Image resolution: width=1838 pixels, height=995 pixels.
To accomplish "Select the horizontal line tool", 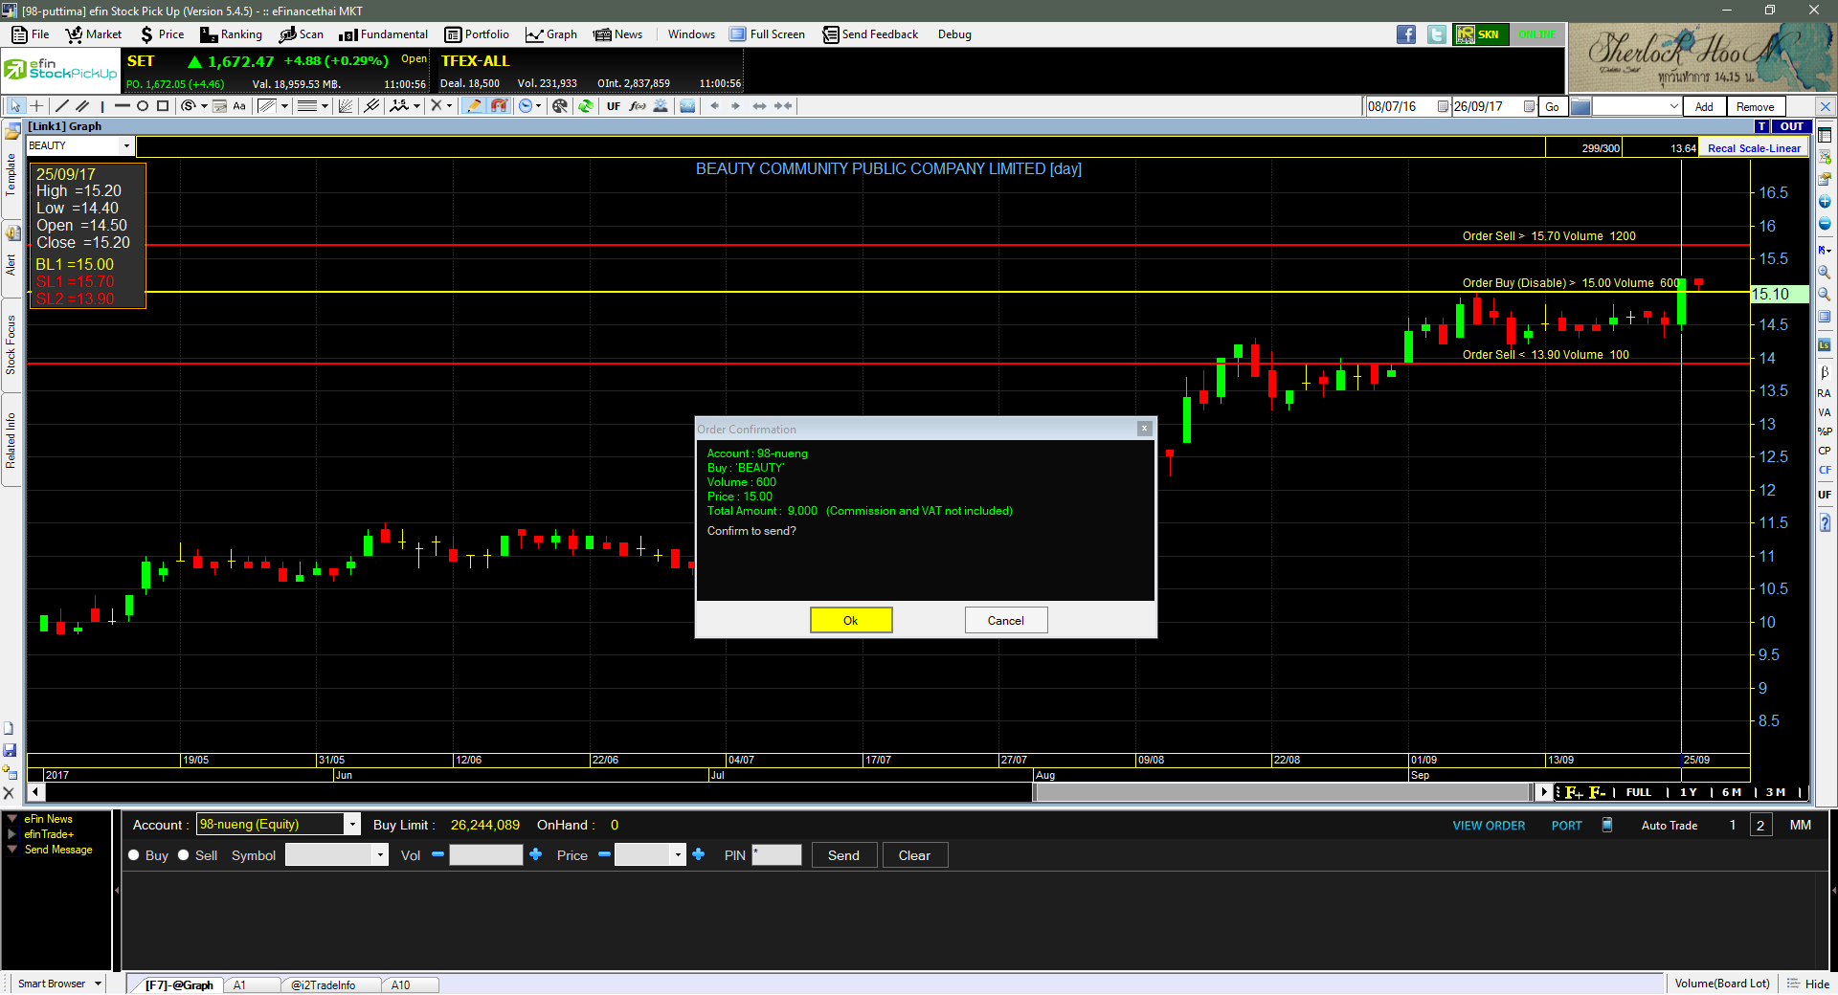I will tap(123, 106).
